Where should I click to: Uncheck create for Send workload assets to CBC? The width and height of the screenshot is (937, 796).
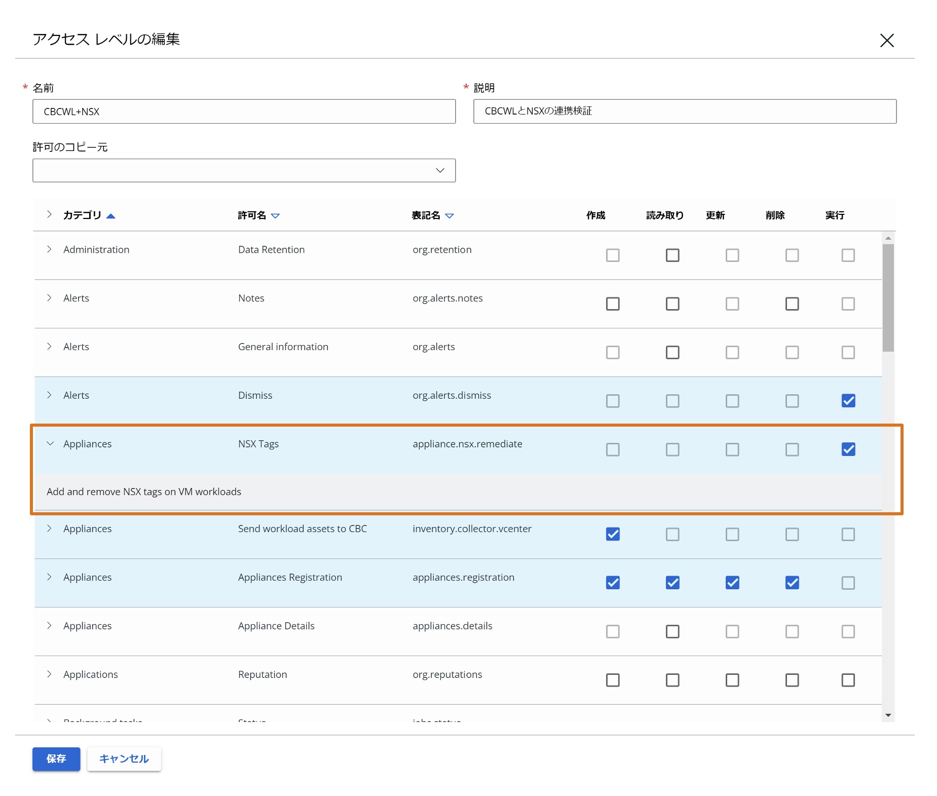click(612, 534)
